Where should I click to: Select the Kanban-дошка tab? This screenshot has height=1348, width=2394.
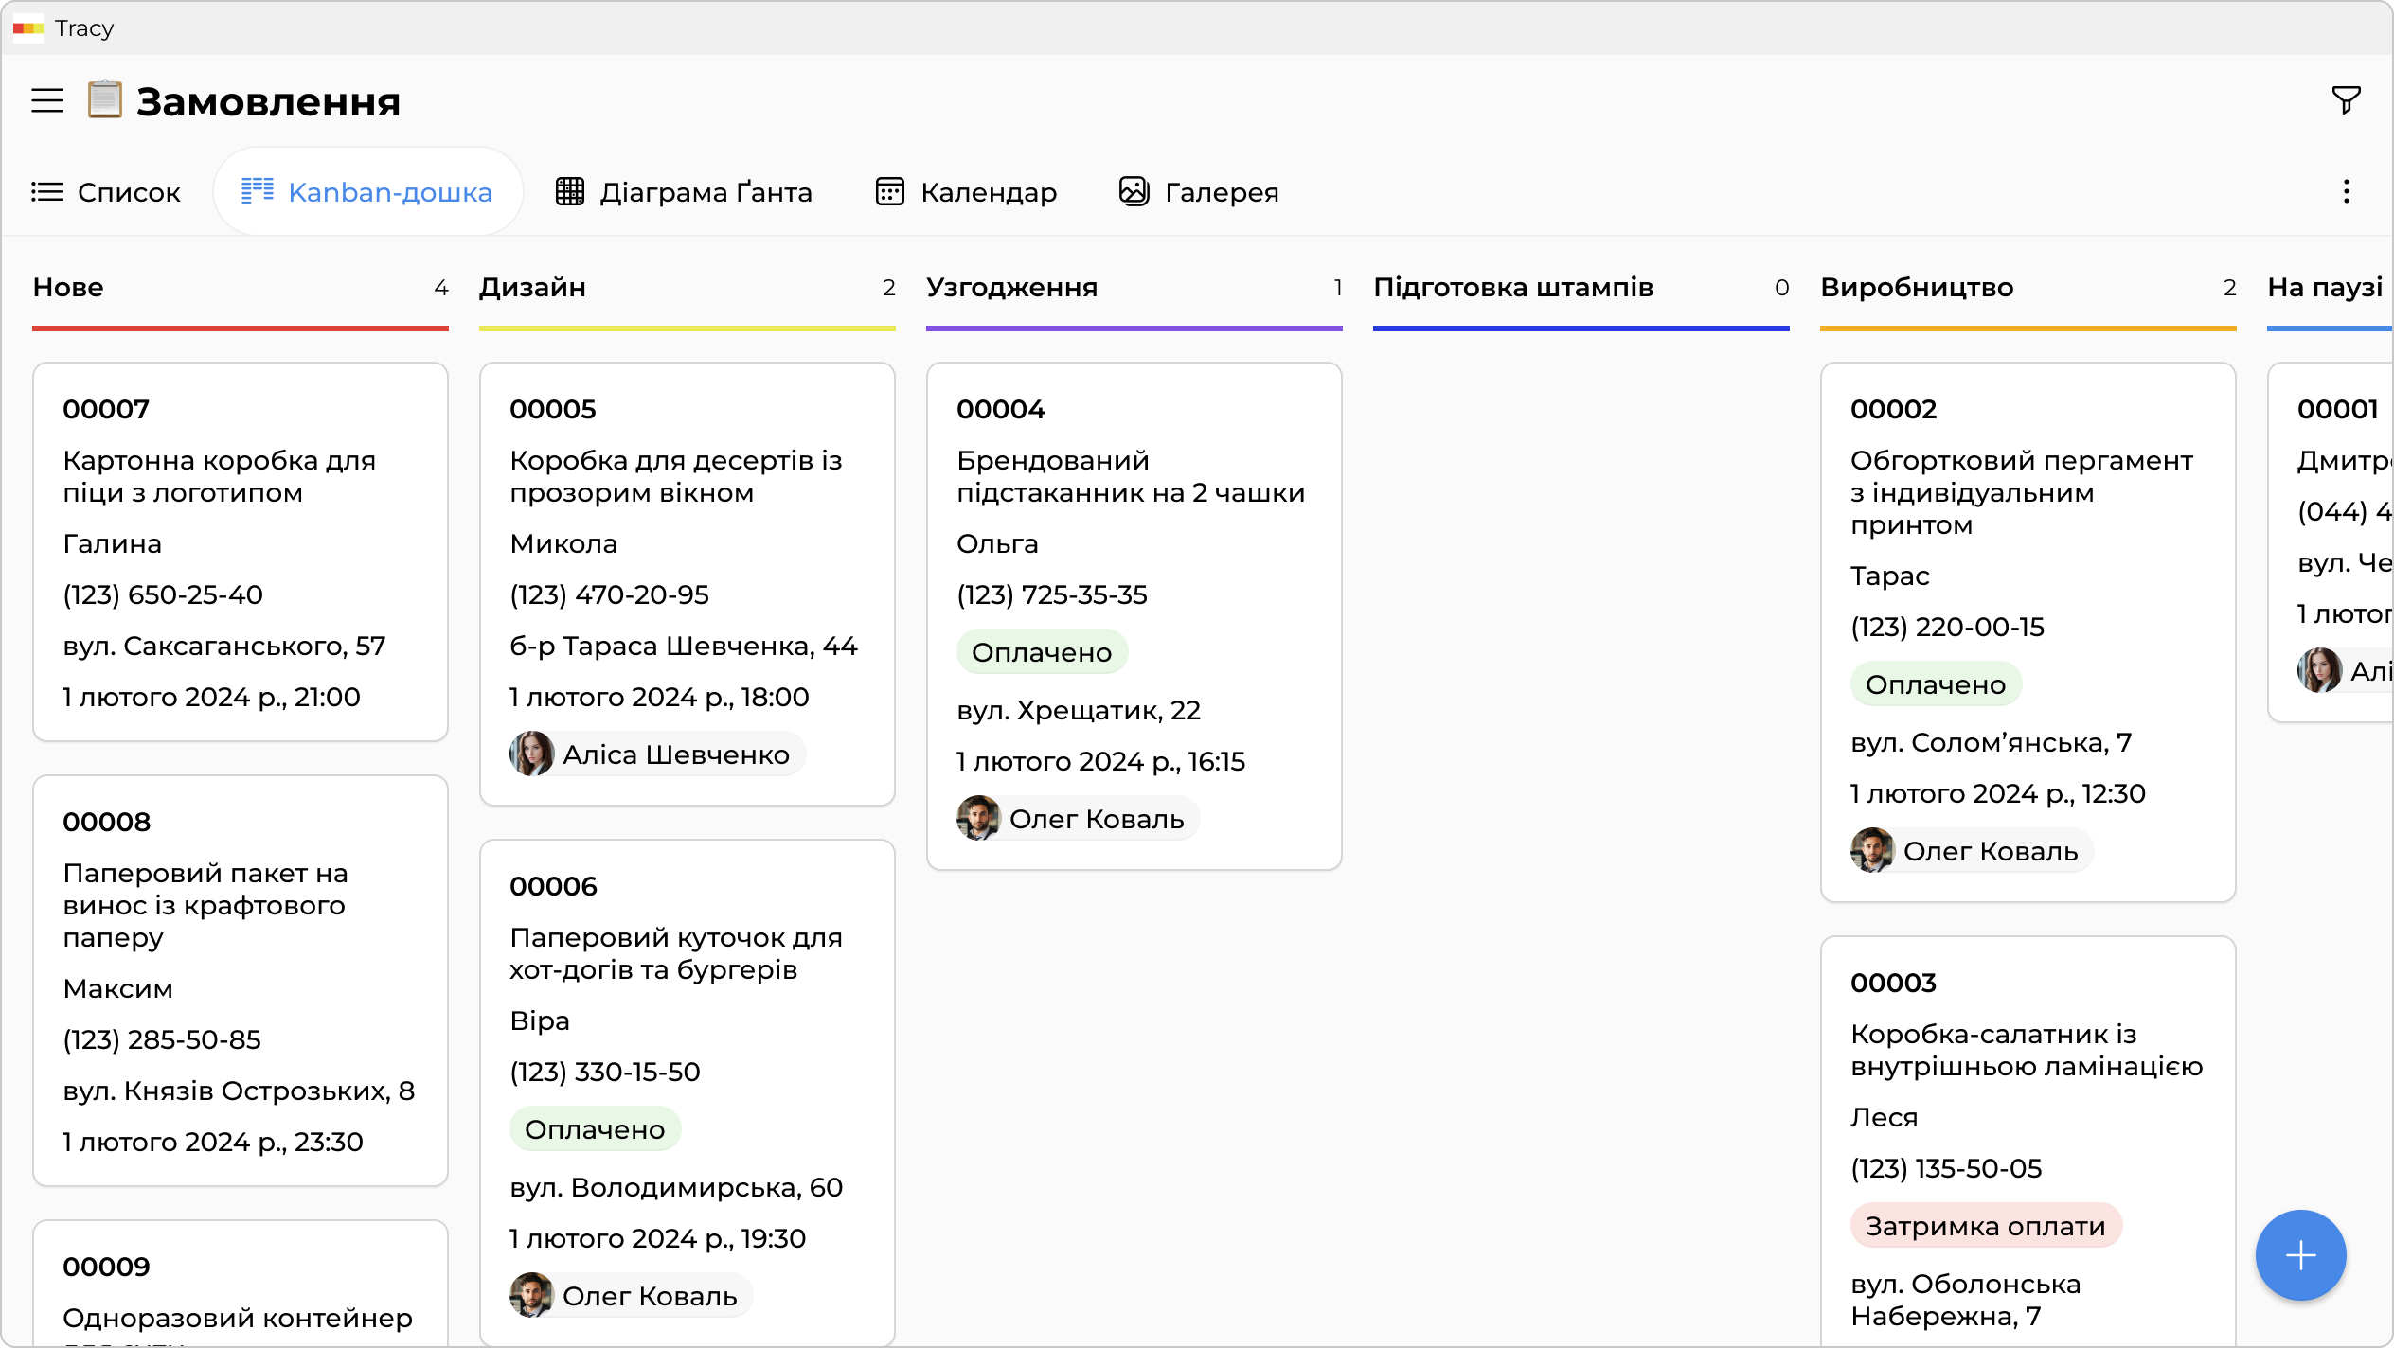[x=367, y=192]
